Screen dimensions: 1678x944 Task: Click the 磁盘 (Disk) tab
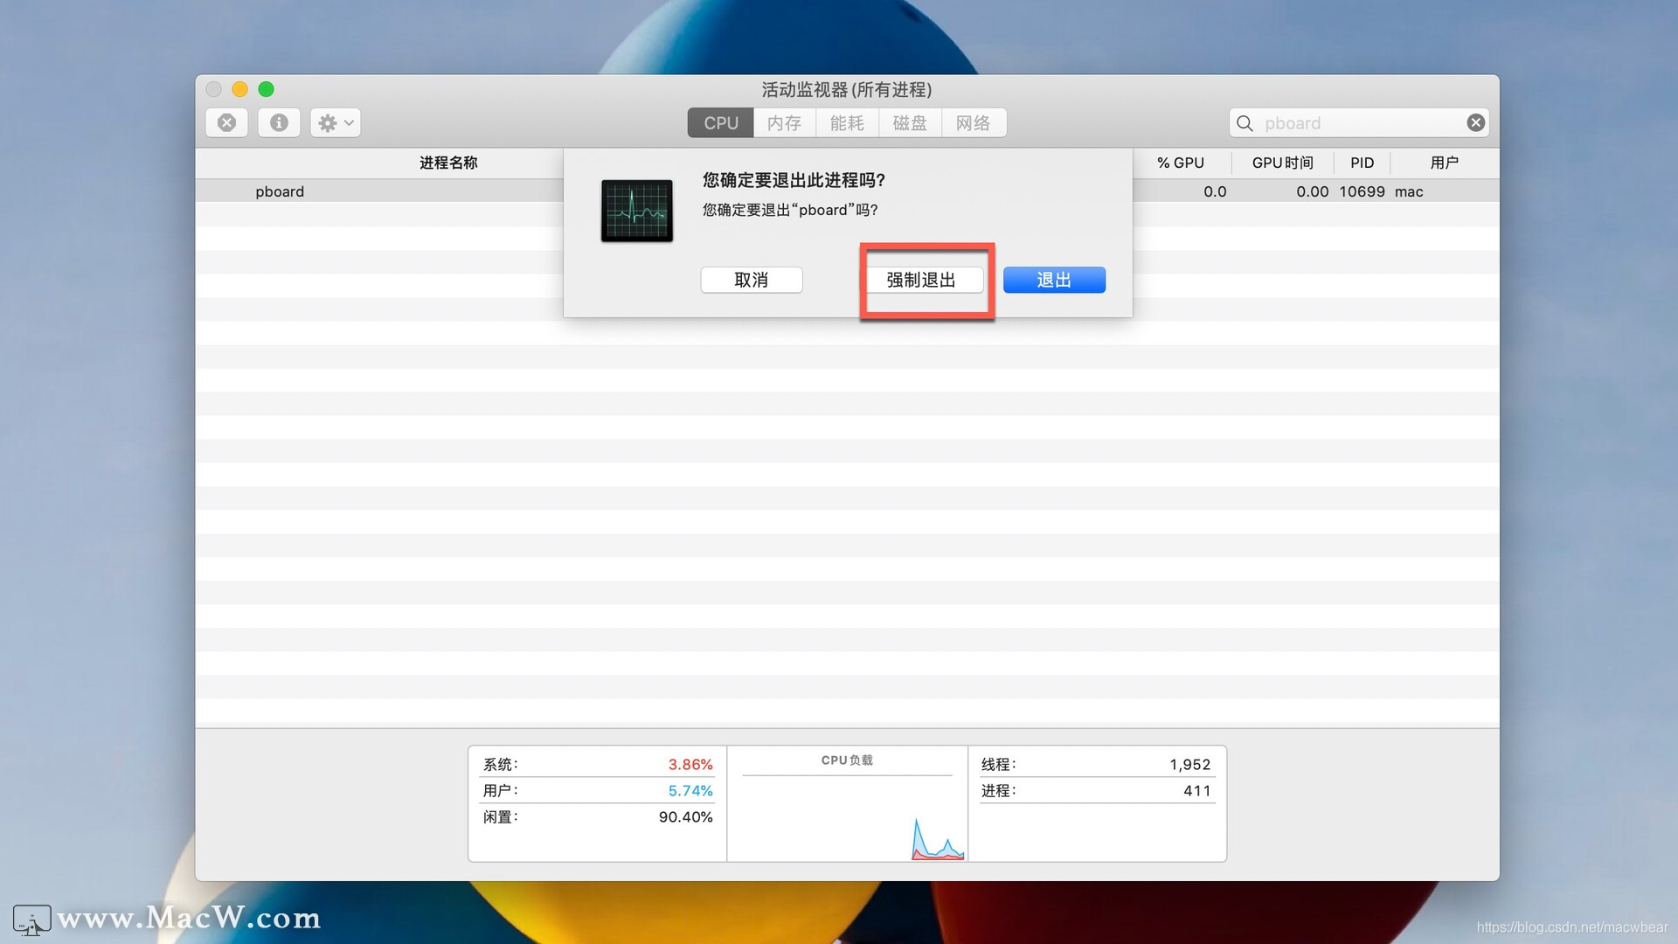pyautogui.click(x=911, y=122)
